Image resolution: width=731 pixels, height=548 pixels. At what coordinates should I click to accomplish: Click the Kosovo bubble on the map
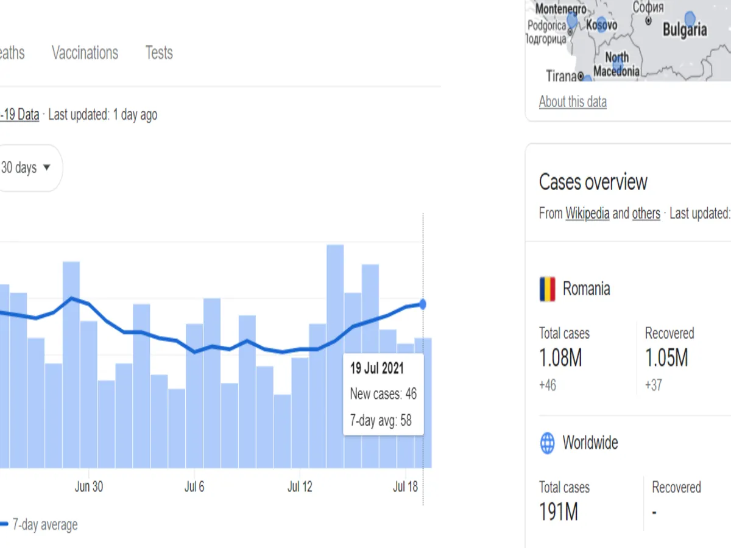tap(601, 23)
